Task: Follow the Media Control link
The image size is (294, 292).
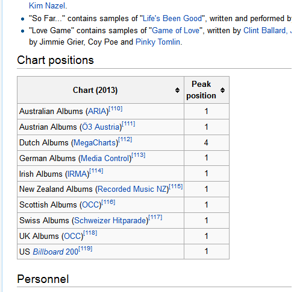Action: tap(105, 159)
